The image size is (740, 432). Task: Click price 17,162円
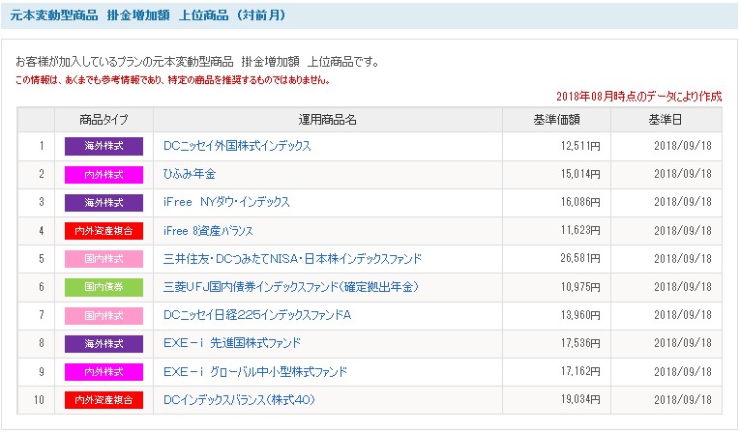tap(580, 372)
